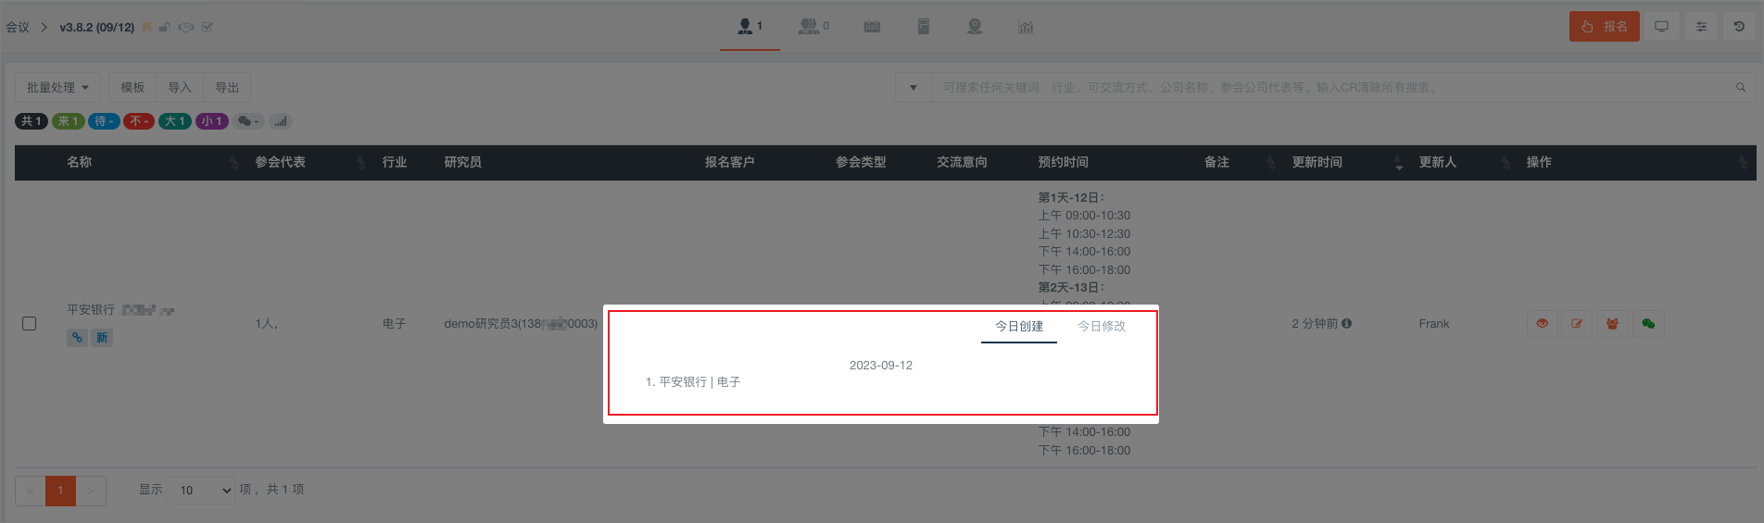This screenshot has height=523, width=1764.
Task: Click the handshake icon beside v3.8.2
Action: click(185, 27)
